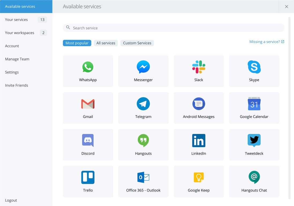Switch to the All services filter

pyautogui.click(x=106, y=43)
